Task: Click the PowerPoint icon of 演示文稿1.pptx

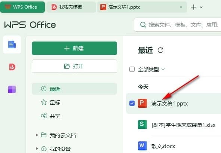Action: click(x=142, y=103)
